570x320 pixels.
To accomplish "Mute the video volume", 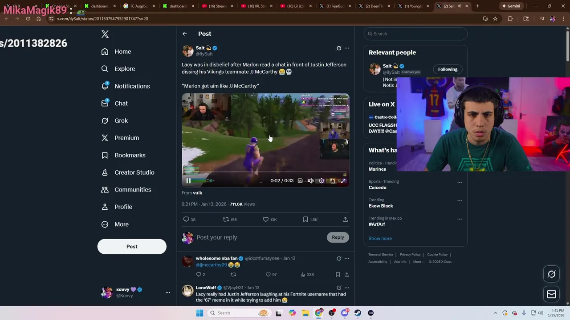I will [x=311, y=181].
